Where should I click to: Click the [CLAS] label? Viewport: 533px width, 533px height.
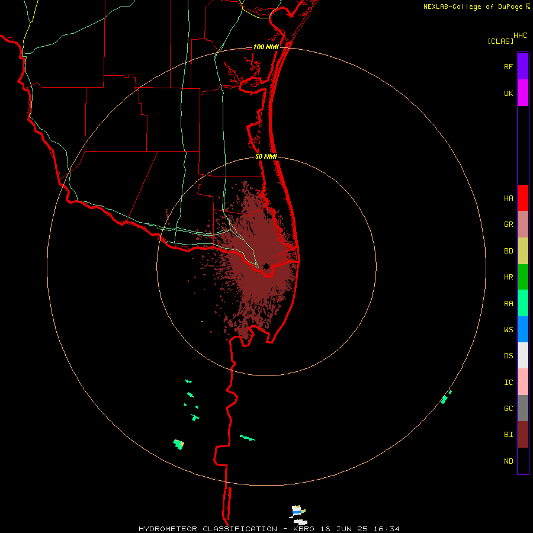point(500,41)
